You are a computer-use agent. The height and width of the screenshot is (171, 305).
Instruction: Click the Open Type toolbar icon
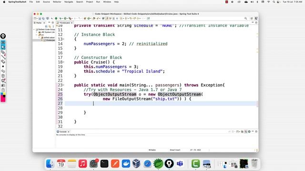(x=94, y=19)
